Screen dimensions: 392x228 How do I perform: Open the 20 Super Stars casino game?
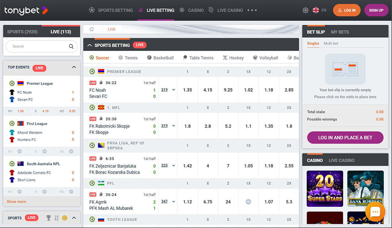pyautogui.click(x=325, y=188)
